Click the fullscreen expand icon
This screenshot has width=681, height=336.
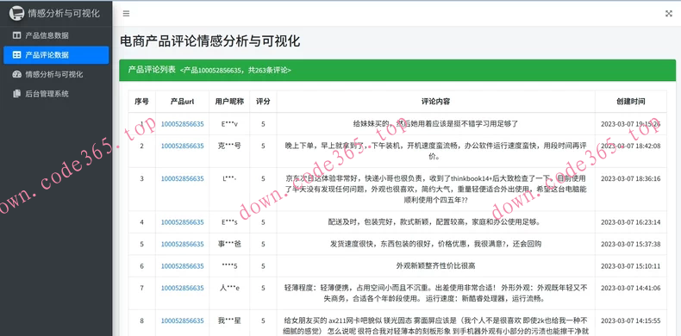(669, 14)
